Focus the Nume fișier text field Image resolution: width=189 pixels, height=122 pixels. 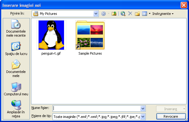click(97, 109)
